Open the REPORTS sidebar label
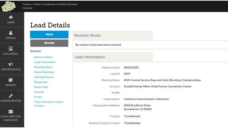 coord(11,85)
